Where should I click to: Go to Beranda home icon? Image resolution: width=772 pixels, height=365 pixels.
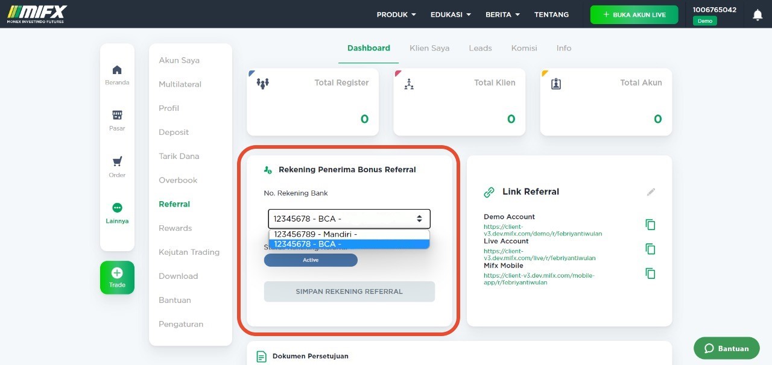pyautogui.click(x=117, y=70)
